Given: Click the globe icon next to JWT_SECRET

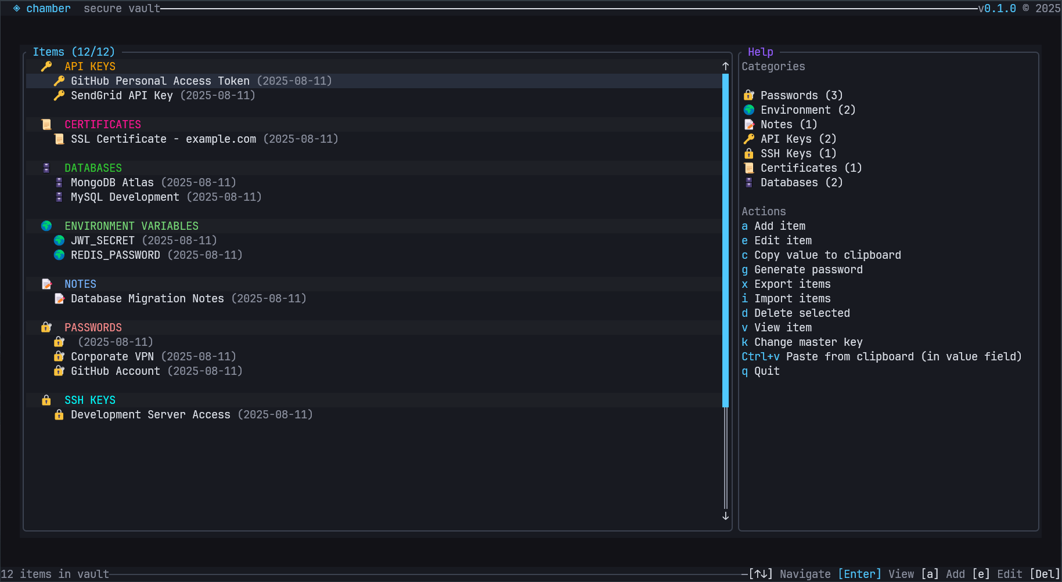Looking at the screenshot, I should (59, 241).
